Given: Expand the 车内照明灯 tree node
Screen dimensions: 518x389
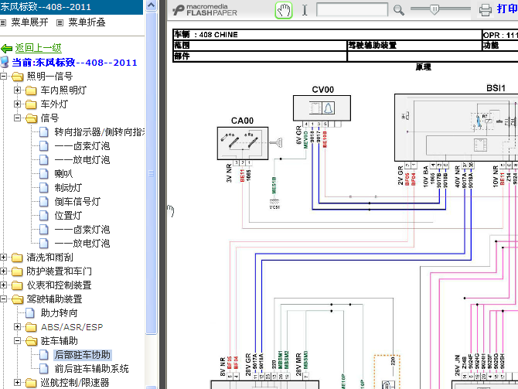Looking at the screenshot, I should (17, 90).
